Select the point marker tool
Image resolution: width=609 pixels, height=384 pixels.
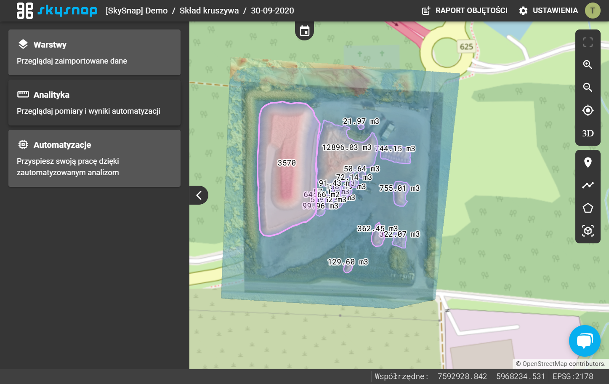[x=588, y=163]
